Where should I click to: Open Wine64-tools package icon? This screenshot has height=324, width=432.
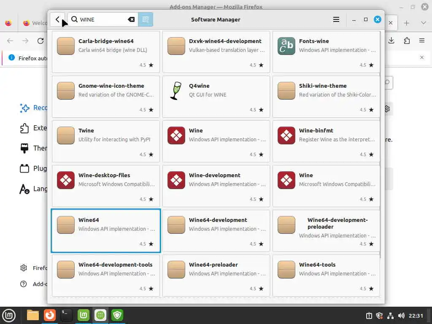[x=286, y=269]
